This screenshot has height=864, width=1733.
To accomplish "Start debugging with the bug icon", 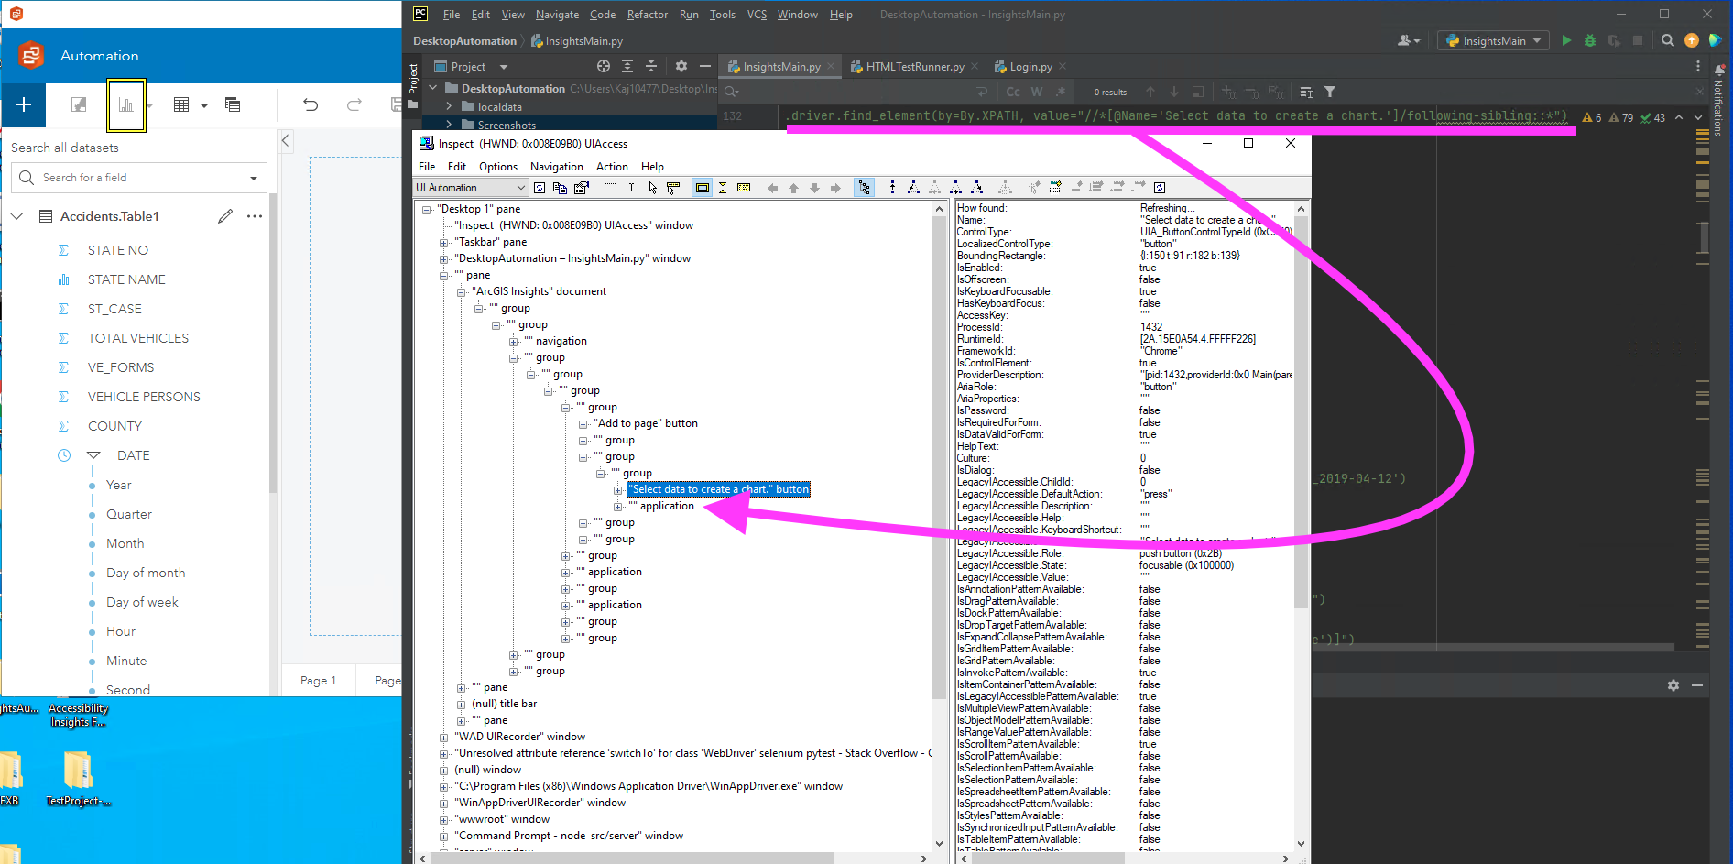I will point(1590,40).
